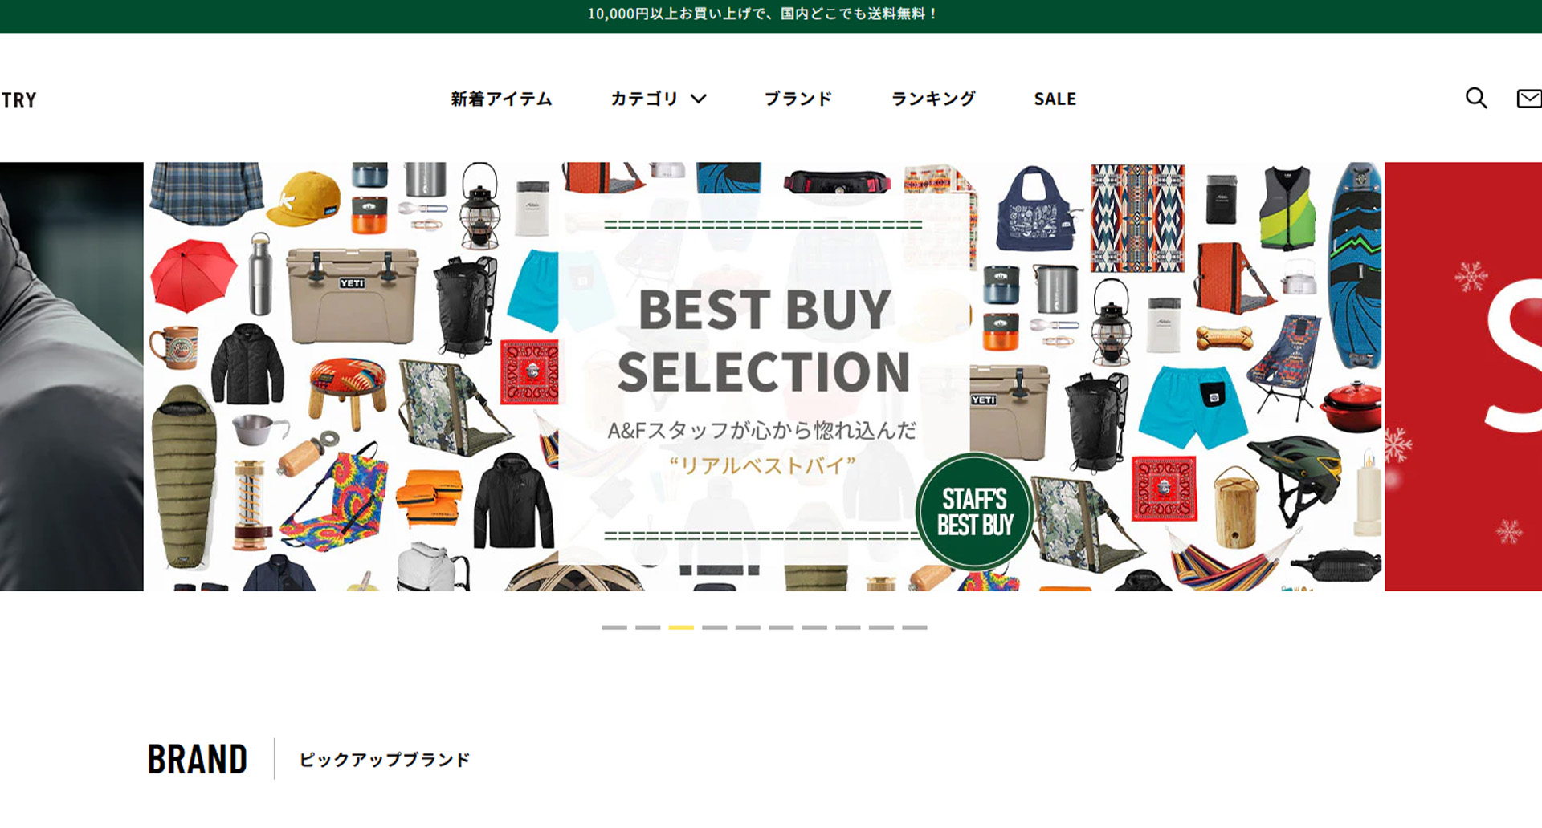The width and height of the screenshot is (1542, 828).
Task: Open the SALE link in navigation
Action: [x=1055, y=99]
